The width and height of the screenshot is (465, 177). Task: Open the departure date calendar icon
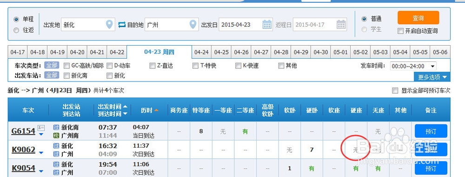coord(267,24)
